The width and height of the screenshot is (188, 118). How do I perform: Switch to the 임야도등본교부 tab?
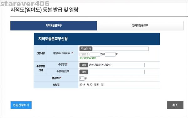(140, 25)
